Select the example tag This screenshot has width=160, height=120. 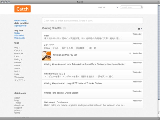point(19,53)
